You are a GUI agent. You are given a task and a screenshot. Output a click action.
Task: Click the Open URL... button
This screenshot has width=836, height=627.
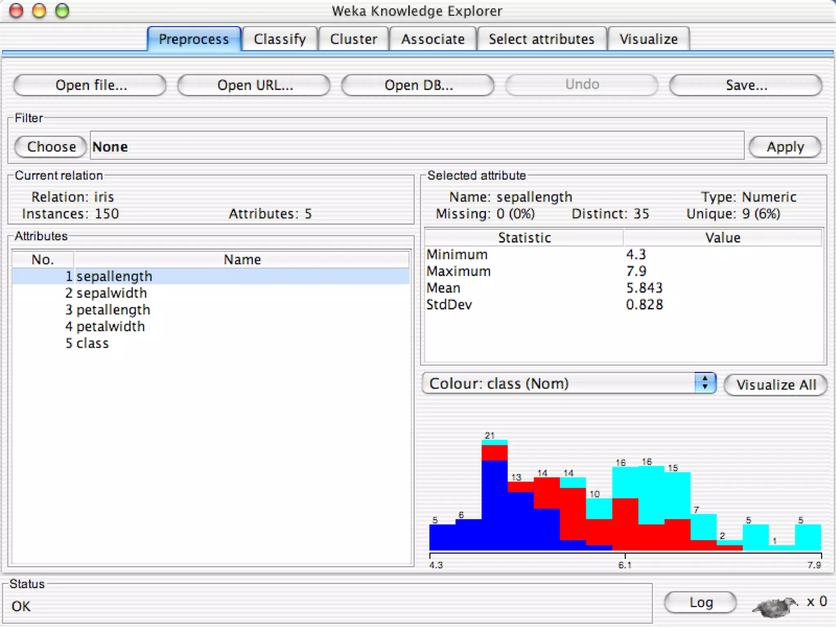255,85
